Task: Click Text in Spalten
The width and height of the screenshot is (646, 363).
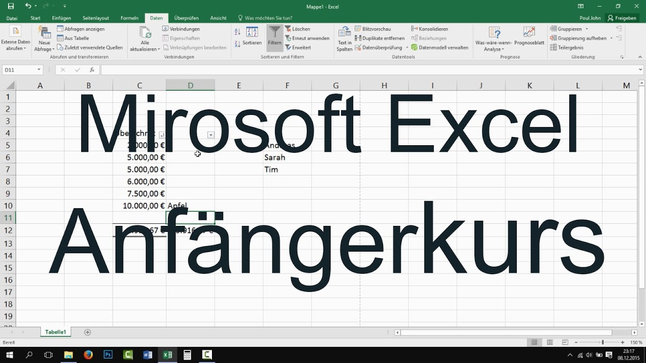Action: click(345, 39)
